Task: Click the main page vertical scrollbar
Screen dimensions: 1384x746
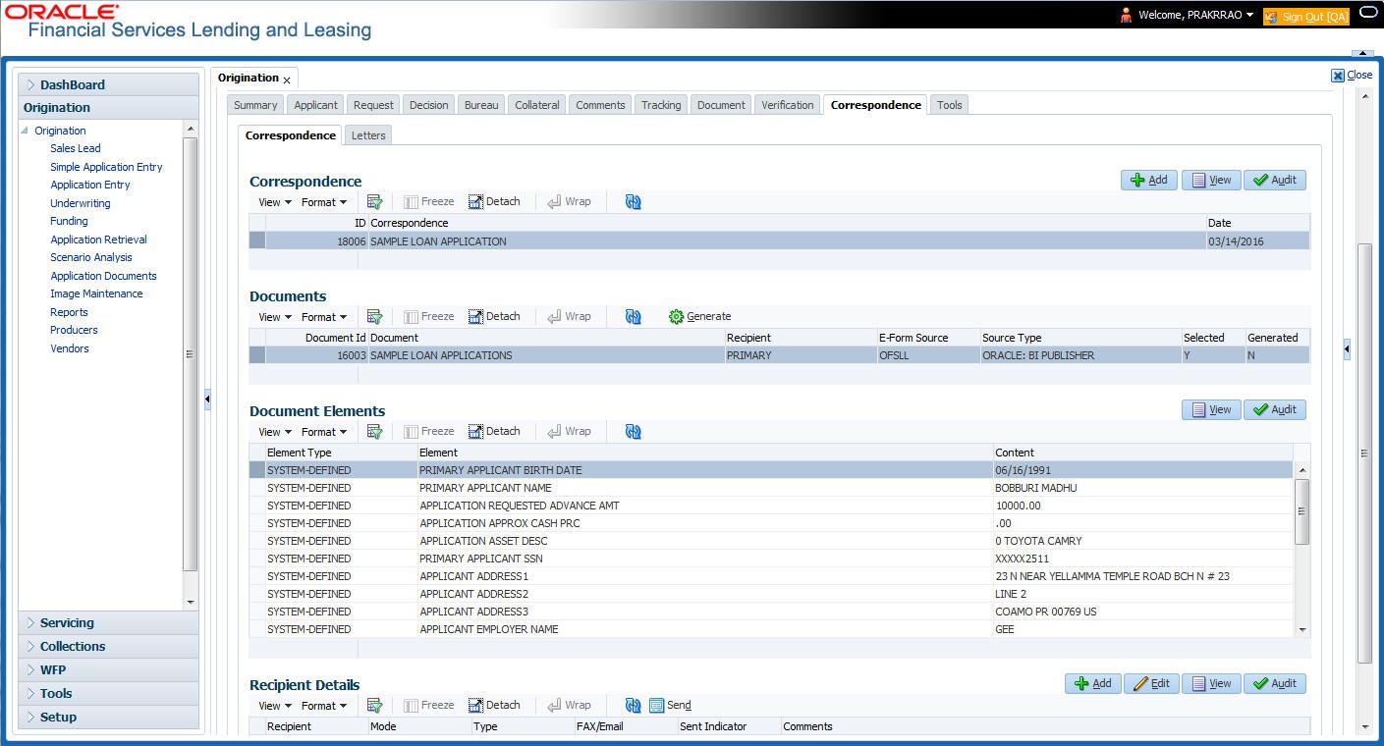Action: [x=1364, y=452]
